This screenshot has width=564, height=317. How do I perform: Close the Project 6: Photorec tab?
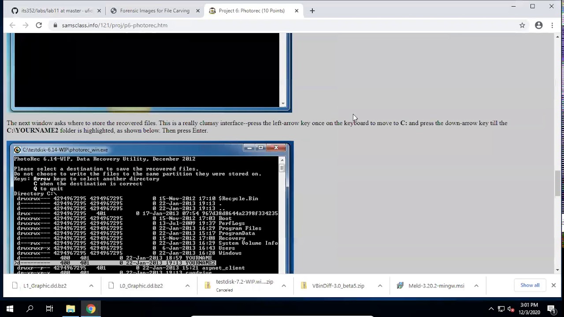point(297,11)
